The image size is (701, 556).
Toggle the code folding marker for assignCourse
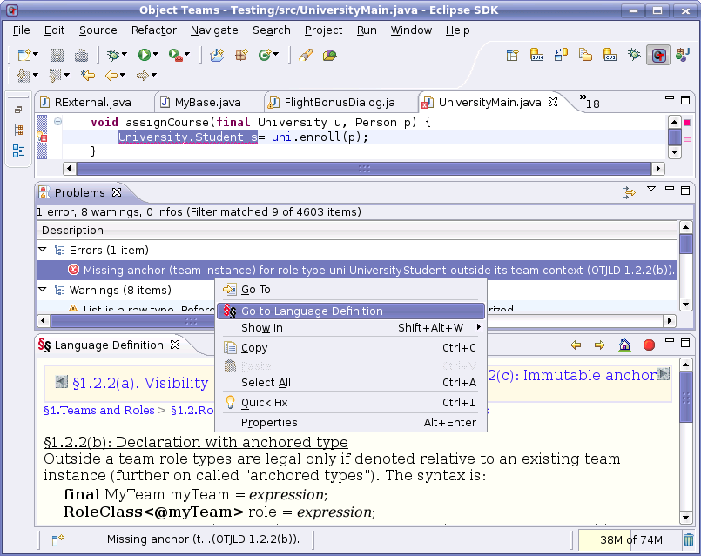(57, 122)
